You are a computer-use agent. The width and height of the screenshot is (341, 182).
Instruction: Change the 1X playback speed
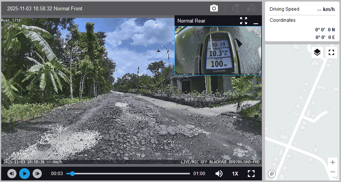235,174
